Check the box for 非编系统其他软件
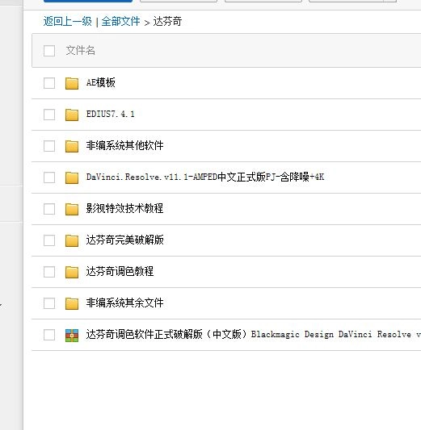This screenshot has height=430, width=421. [49, 146]
